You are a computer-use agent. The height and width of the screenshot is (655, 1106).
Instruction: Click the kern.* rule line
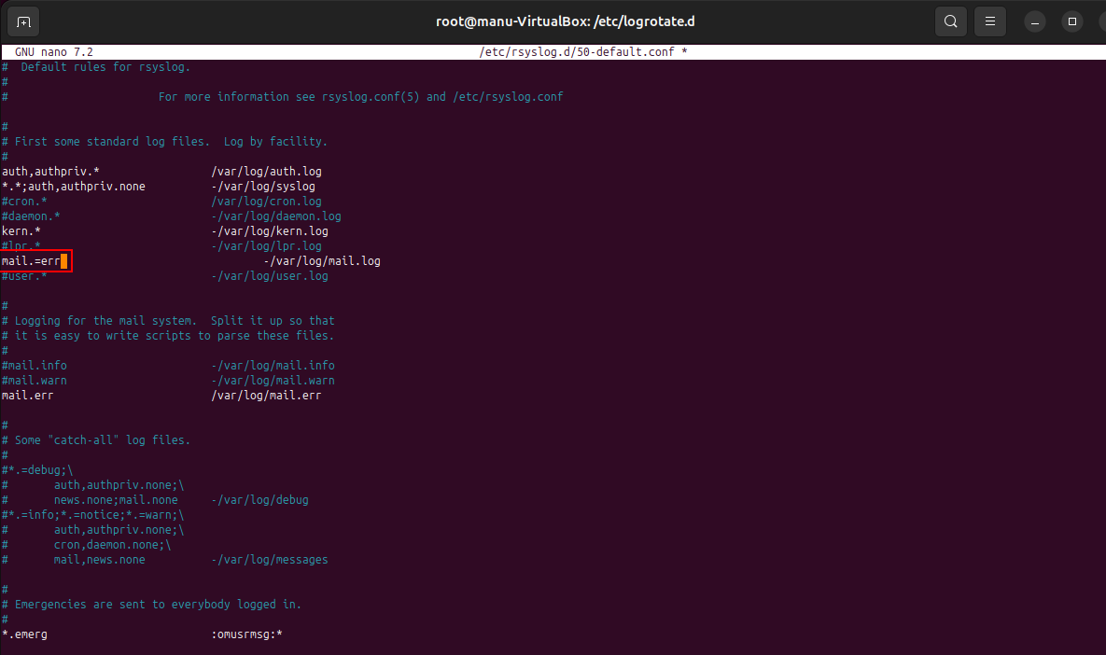point(21,231)
